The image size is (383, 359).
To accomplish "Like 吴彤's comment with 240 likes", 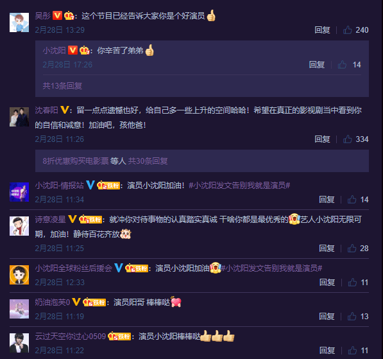I will point(347,30).
